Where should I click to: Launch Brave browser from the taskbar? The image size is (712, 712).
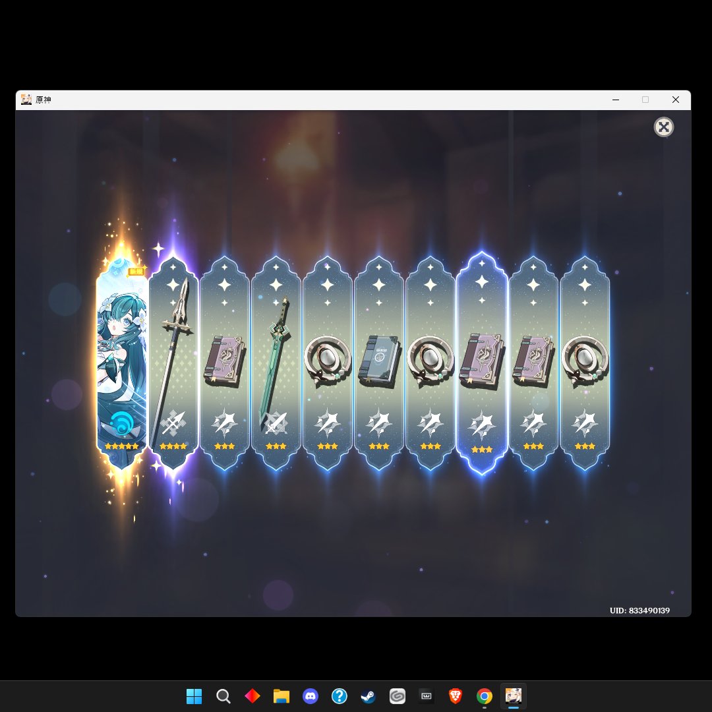pyautogui.click(x=456, y=696)
